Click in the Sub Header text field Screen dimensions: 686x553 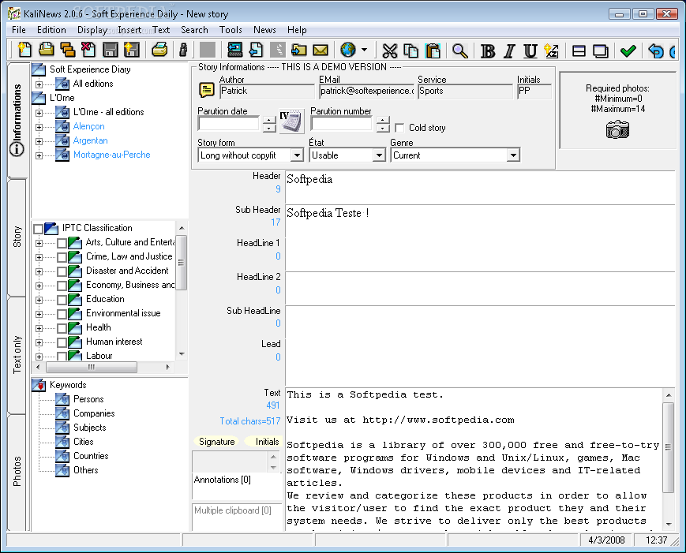point(480,221)
